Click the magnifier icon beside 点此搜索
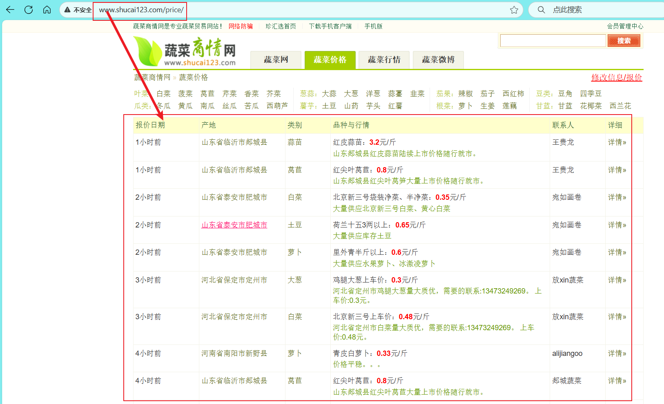Viewport: 664px width, 404px height. point(541,10)
